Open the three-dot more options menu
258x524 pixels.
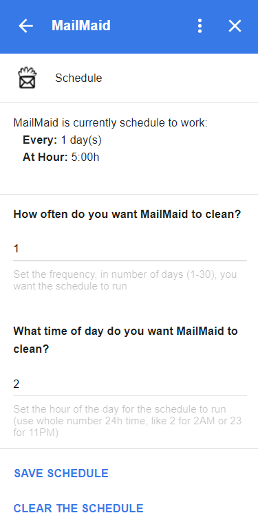pos(200,25)
